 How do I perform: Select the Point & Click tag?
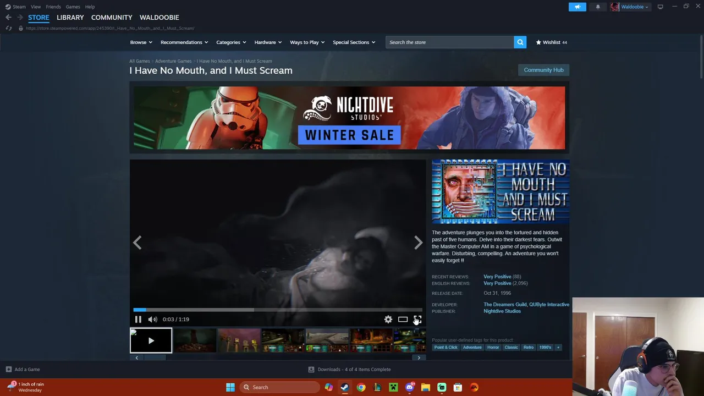coord(446,347)
